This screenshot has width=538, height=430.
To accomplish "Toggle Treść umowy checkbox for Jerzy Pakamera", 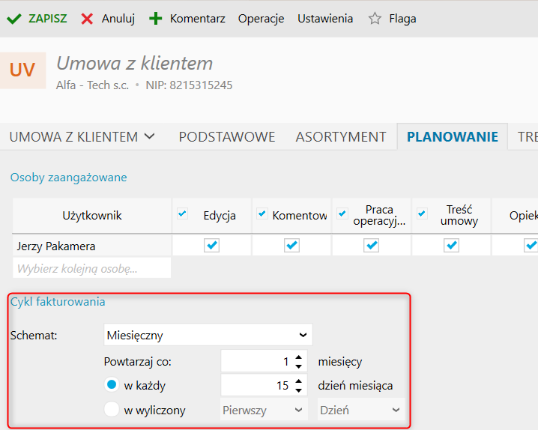I will 451,245.
